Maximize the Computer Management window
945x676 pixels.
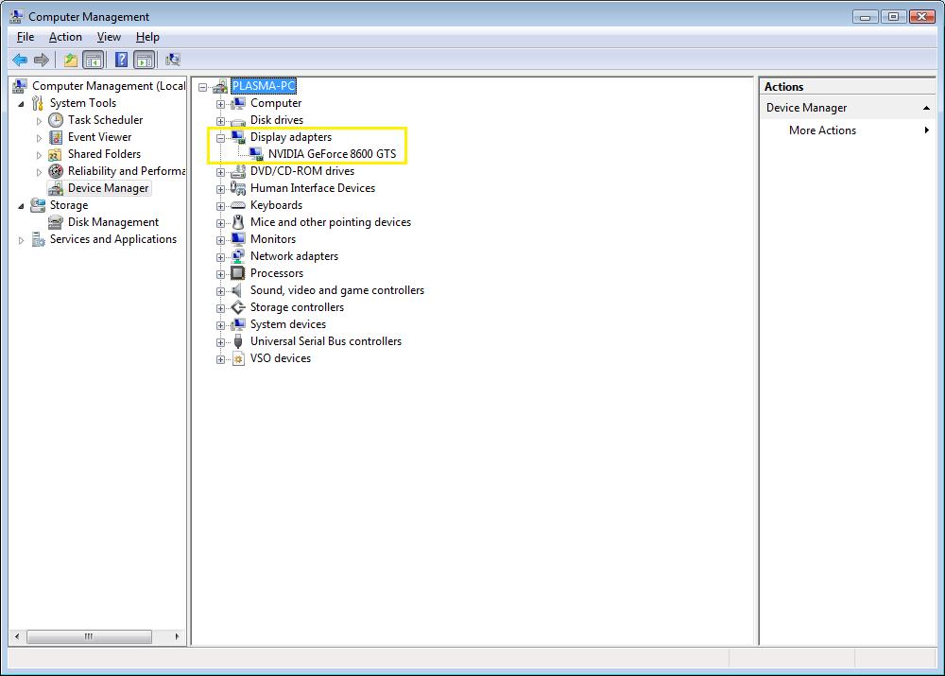(893, 17)
